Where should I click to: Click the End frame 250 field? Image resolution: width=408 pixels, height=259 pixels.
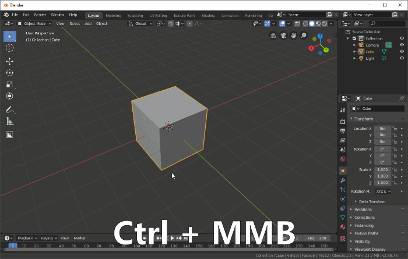pos(316,238)
